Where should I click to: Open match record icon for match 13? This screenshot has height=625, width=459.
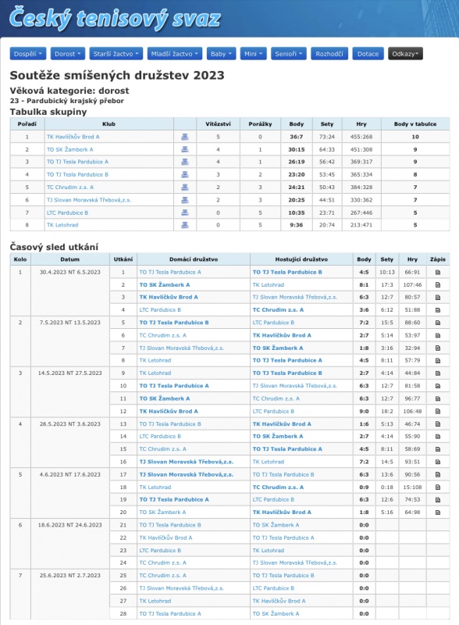437,424
